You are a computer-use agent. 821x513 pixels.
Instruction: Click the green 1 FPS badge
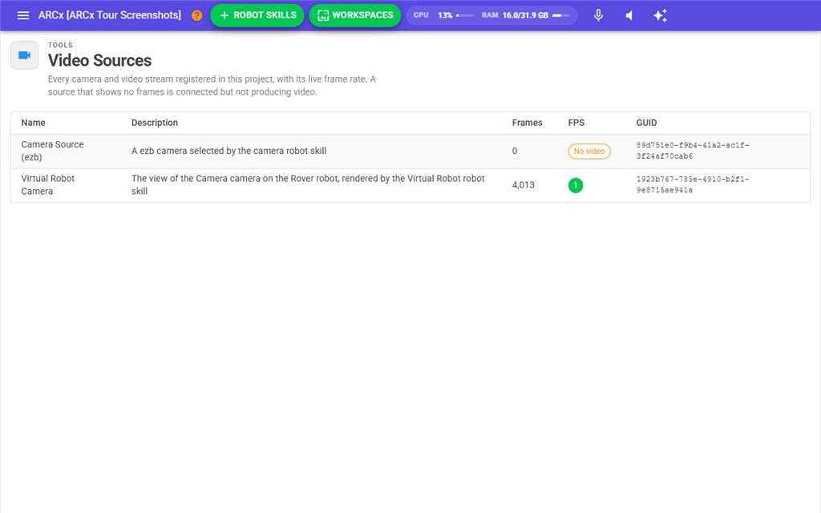(x=576, y=185)
